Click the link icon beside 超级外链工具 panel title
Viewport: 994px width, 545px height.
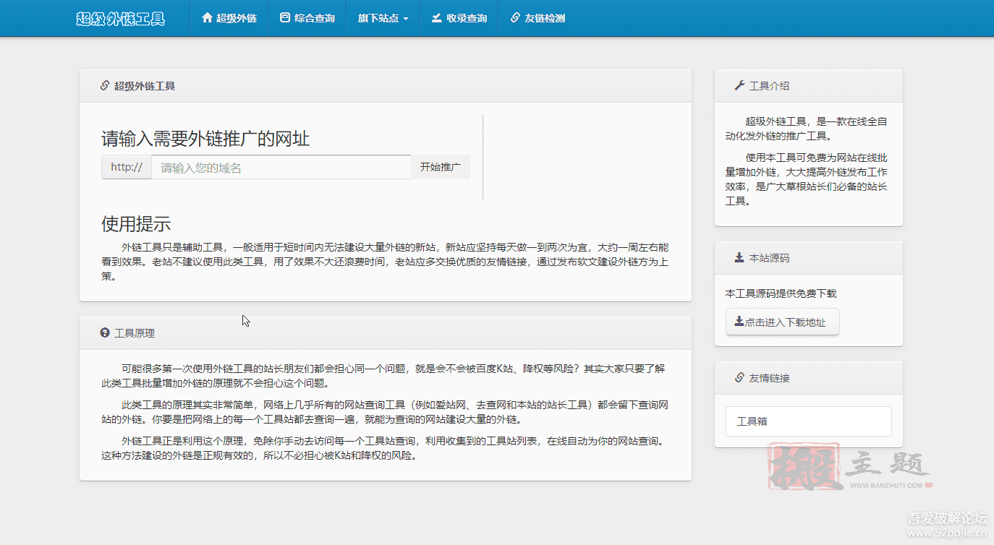tap(105, 86)
